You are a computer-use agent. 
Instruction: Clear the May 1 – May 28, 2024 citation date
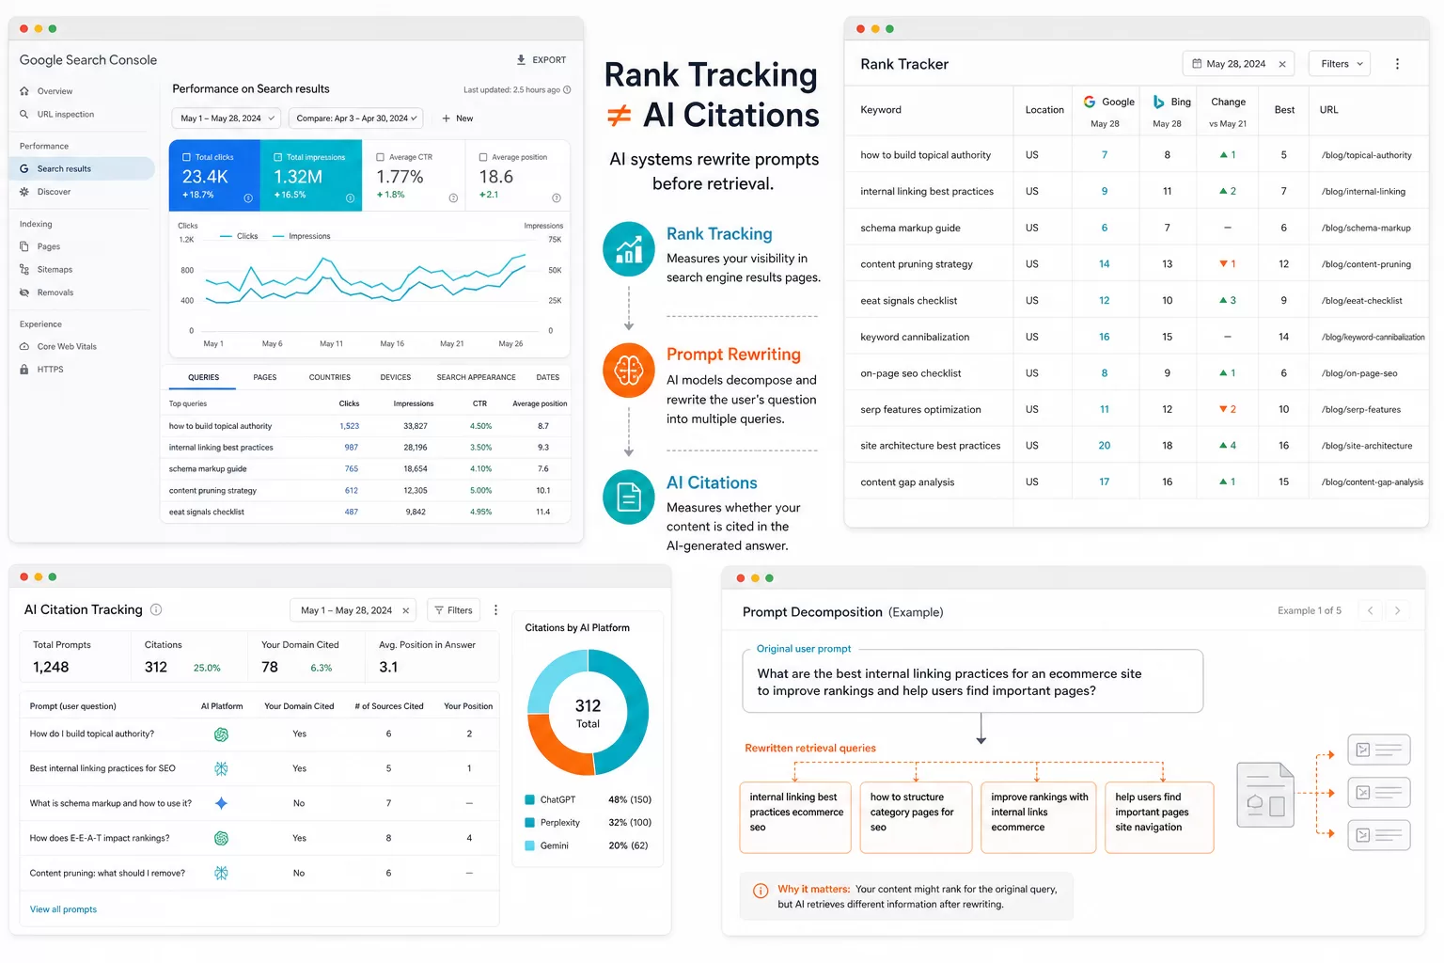coord(405,610)
